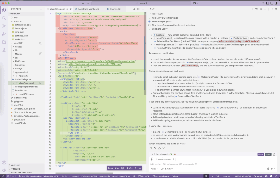
Task: Select the 'Fetch sample posts' todo radio
Action: point(149,21)
